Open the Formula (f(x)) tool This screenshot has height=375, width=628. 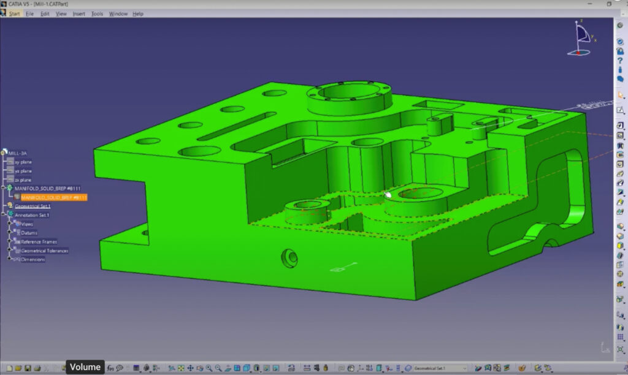click(x=110, y=368)
